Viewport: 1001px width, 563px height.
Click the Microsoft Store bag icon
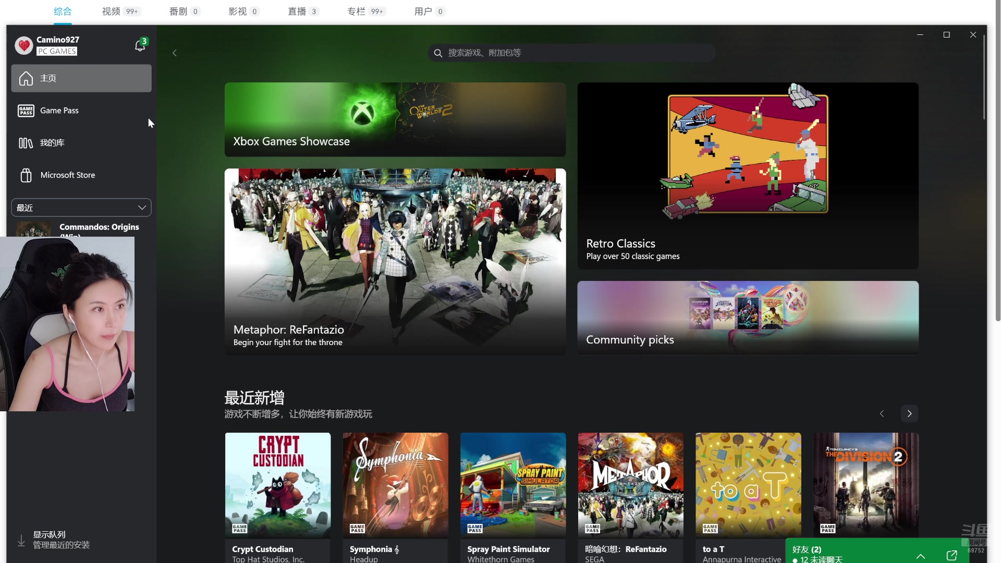[26, 175]
